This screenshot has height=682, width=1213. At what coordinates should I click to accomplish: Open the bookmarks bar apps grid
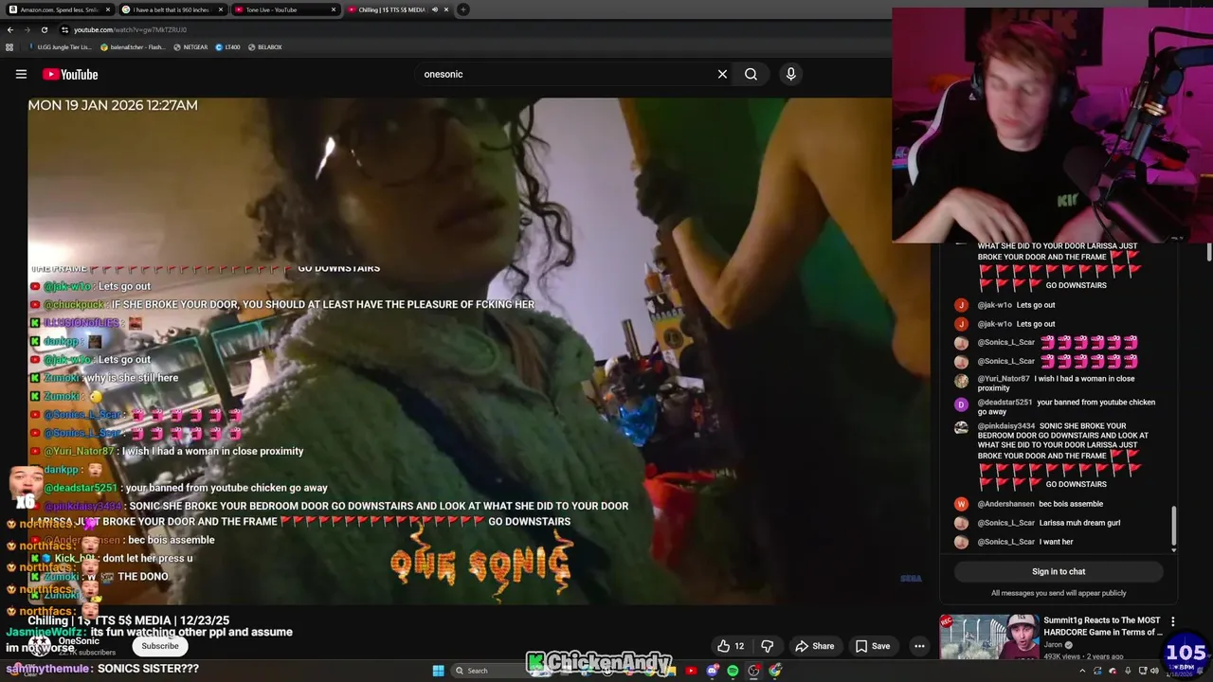10,46
